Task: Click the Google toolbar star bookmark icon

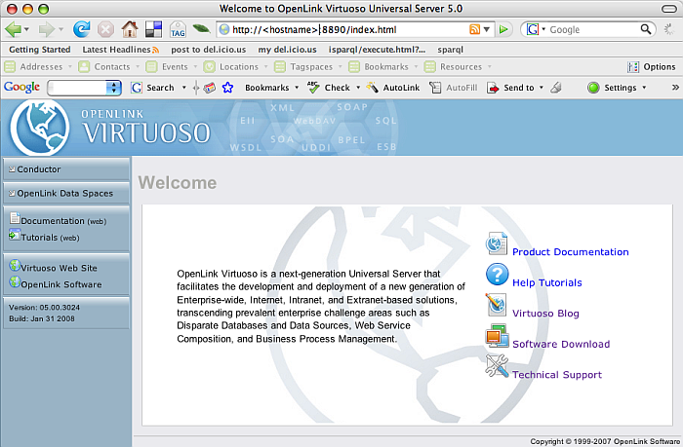Action: tap(227, 88)
